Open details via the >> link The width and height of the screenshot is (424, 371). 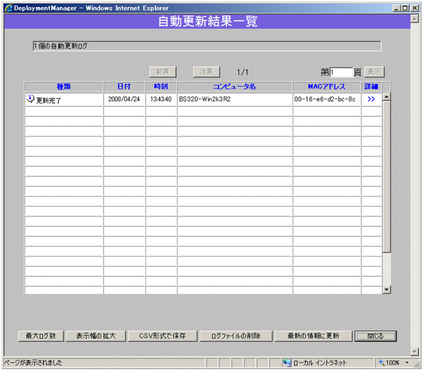point(372,99)
